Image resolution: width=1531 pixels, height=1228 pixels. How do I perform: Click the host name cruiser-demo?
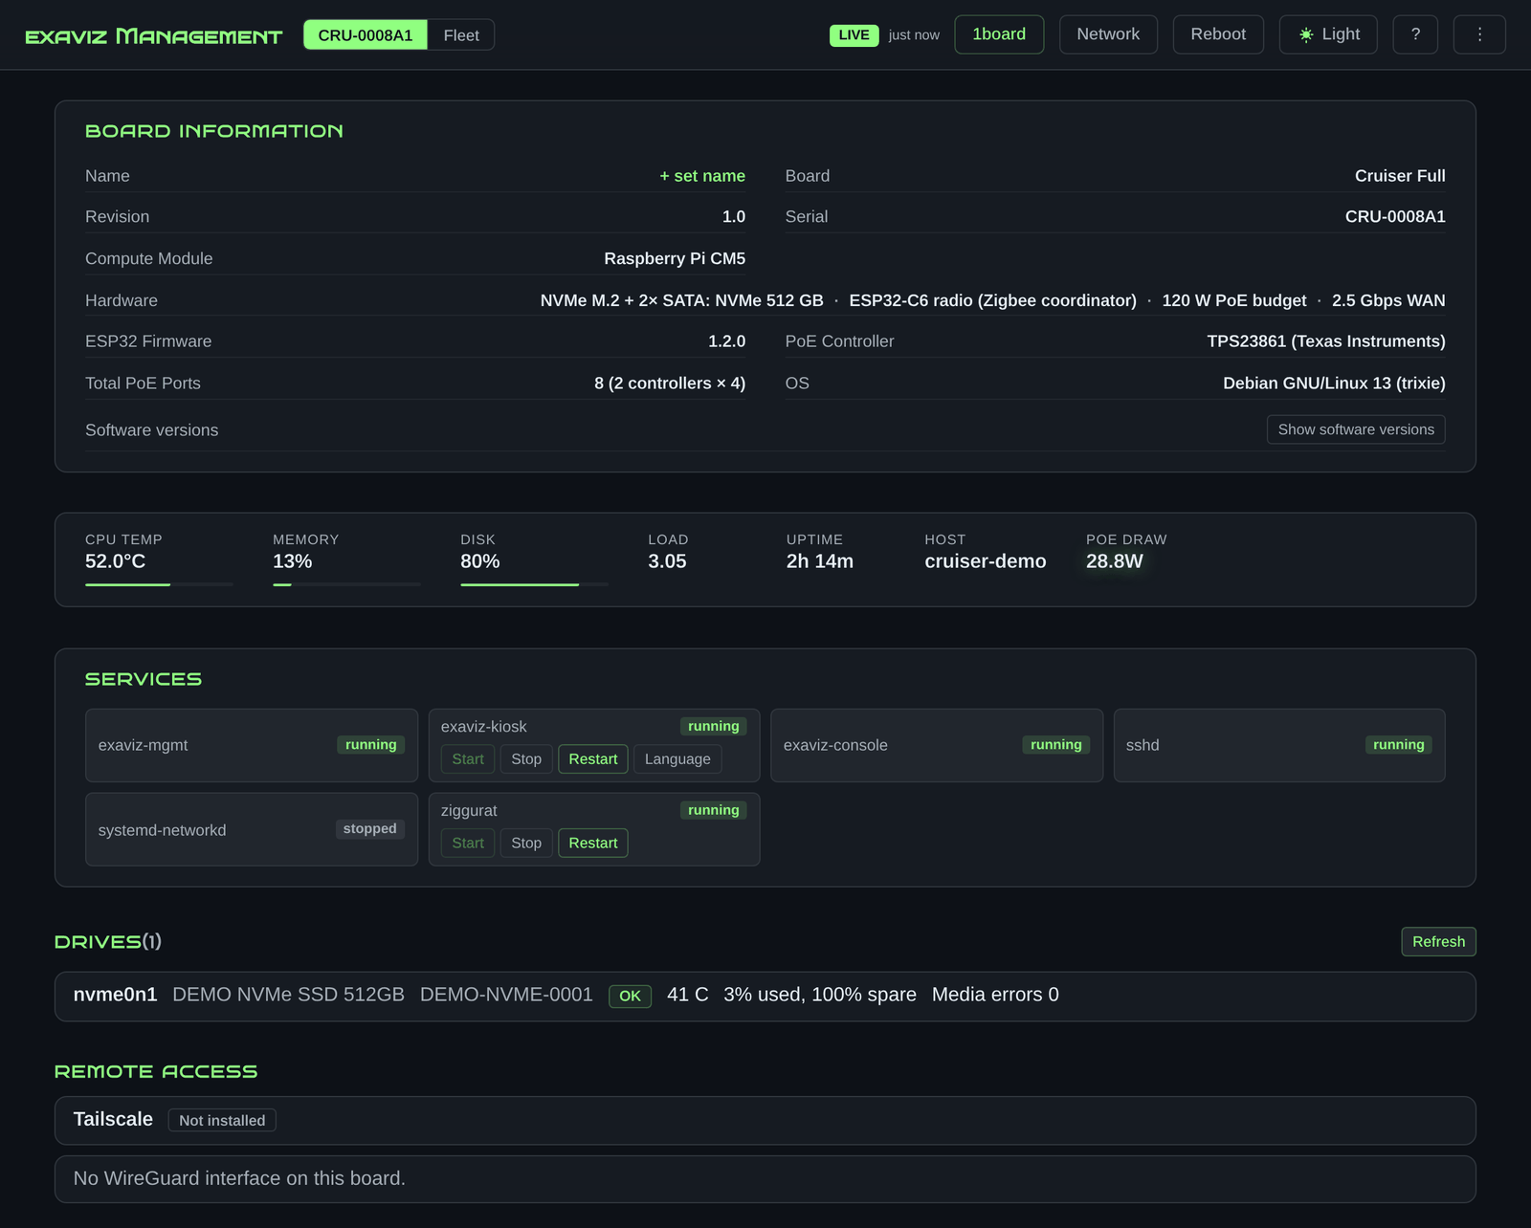[986, 561]
